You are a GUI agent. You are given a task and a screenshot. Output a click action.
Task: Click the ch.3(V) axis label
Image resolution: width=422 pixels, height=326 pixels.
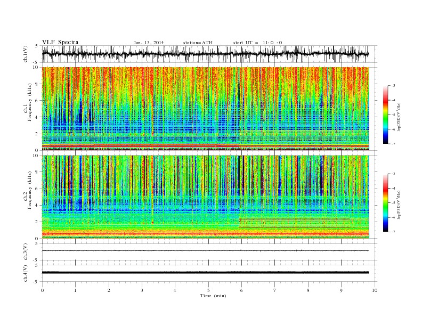(x=26, y=252)
